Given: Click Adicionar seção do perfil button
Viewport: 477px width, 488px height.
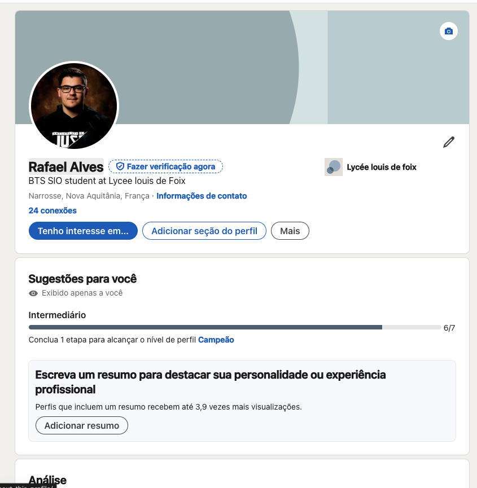Looking at the screenshot, I should 204,231.
